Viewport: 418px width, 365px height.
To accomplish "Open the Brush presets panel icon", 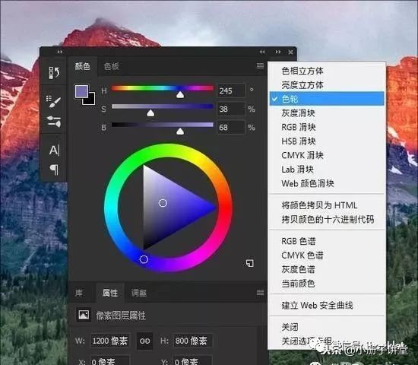I will (x=54, y=101).
